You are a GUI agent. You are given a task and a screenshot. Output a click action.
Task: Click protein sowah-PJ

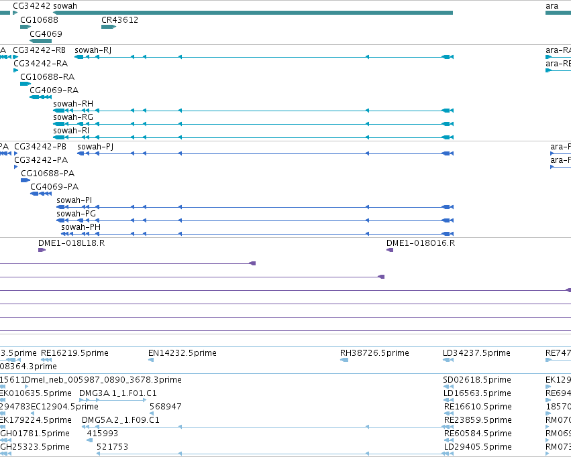click(x=266, y=153)
